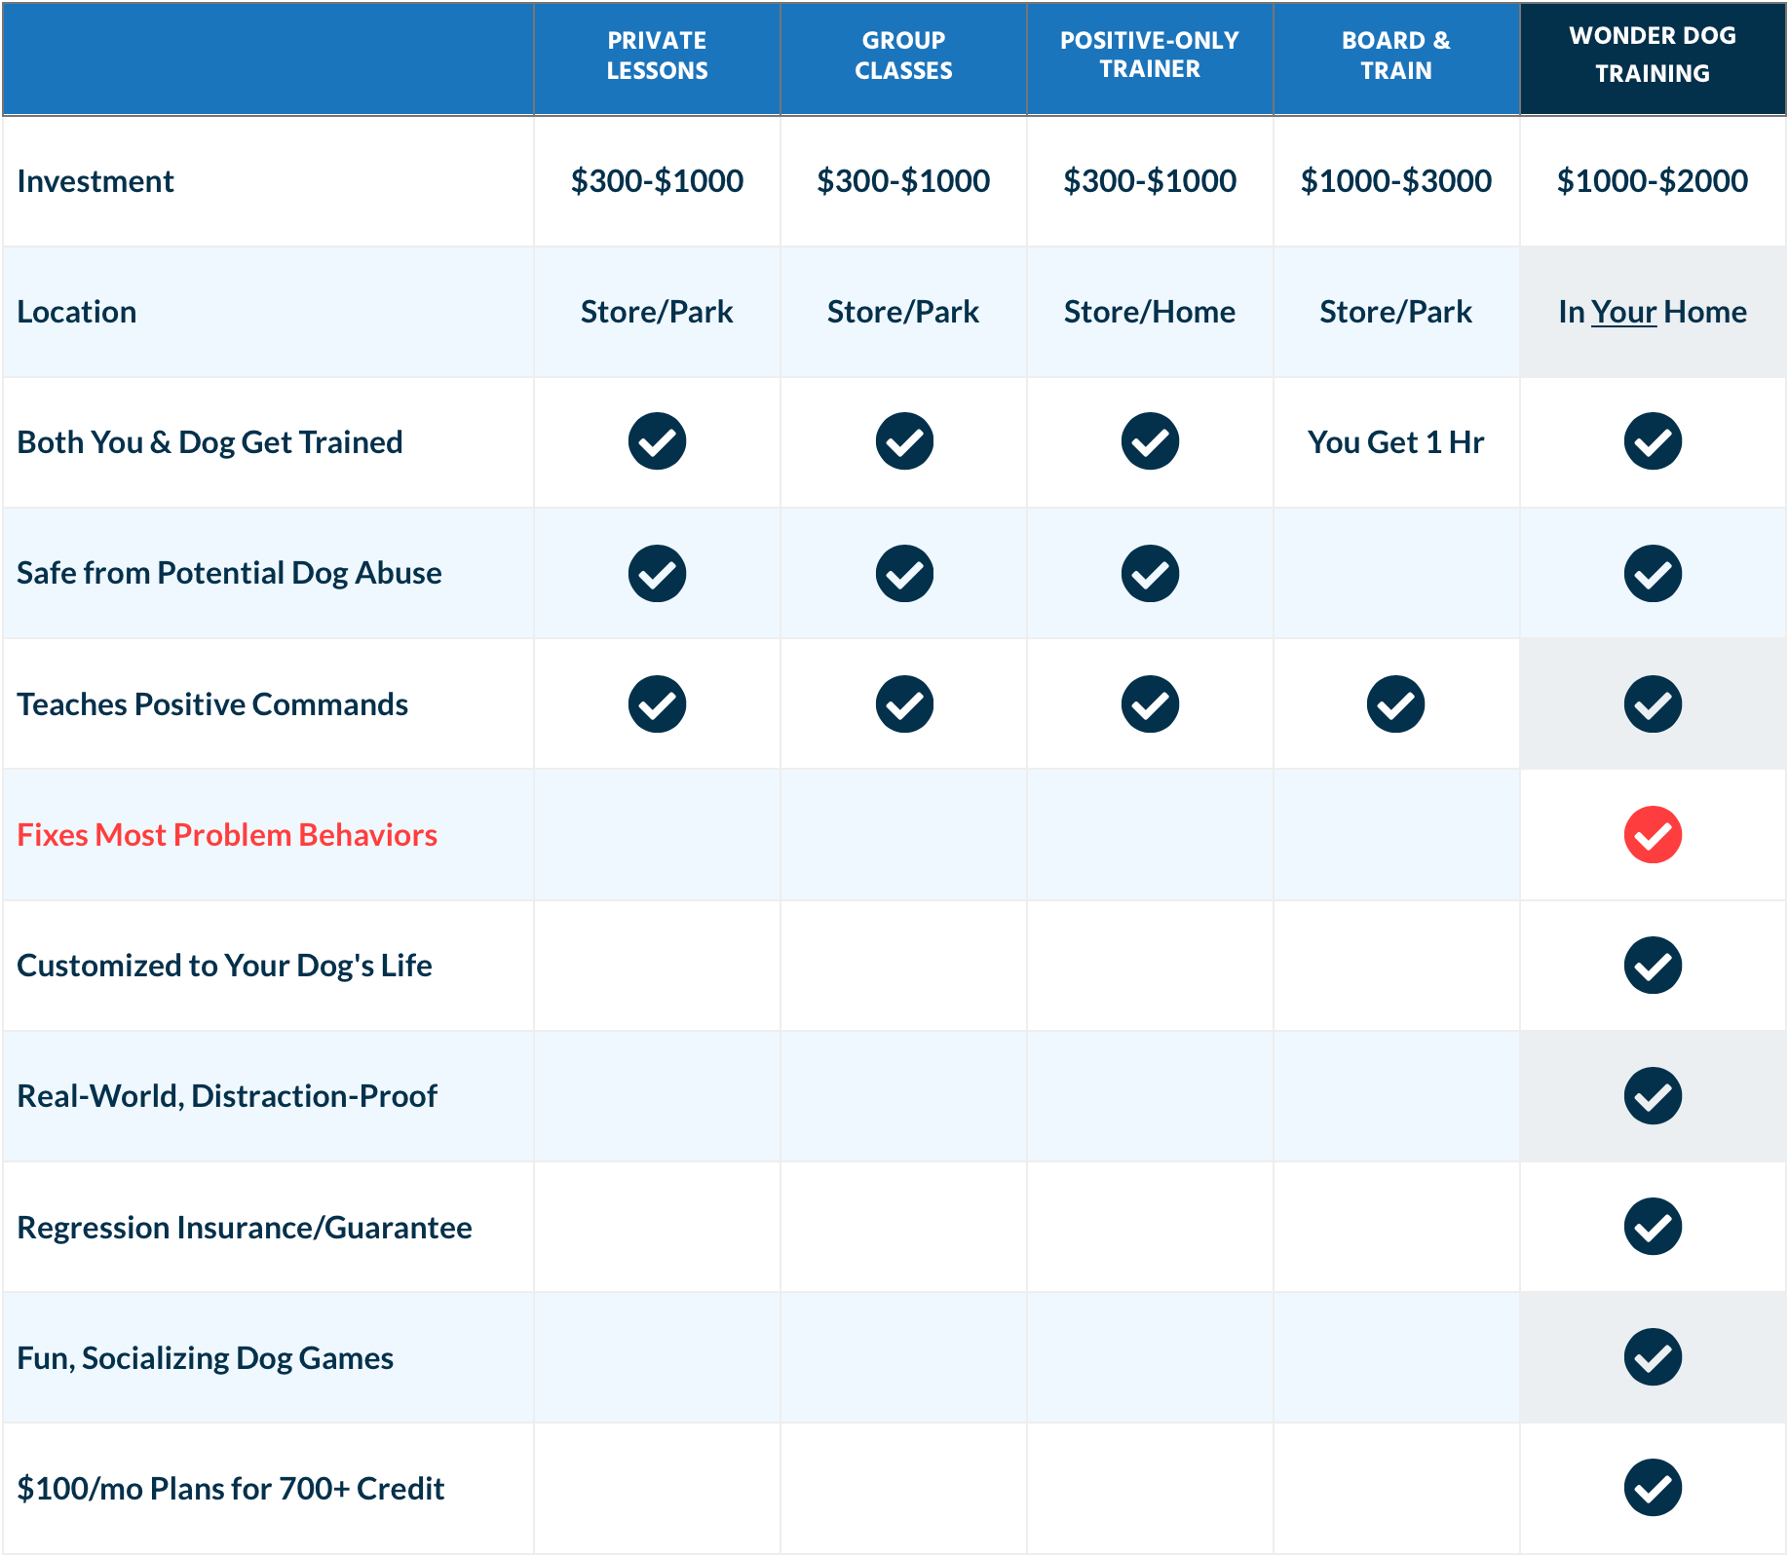Click the Store/Home location cell
The image size is (1789, 1557).
point(1150,312)
